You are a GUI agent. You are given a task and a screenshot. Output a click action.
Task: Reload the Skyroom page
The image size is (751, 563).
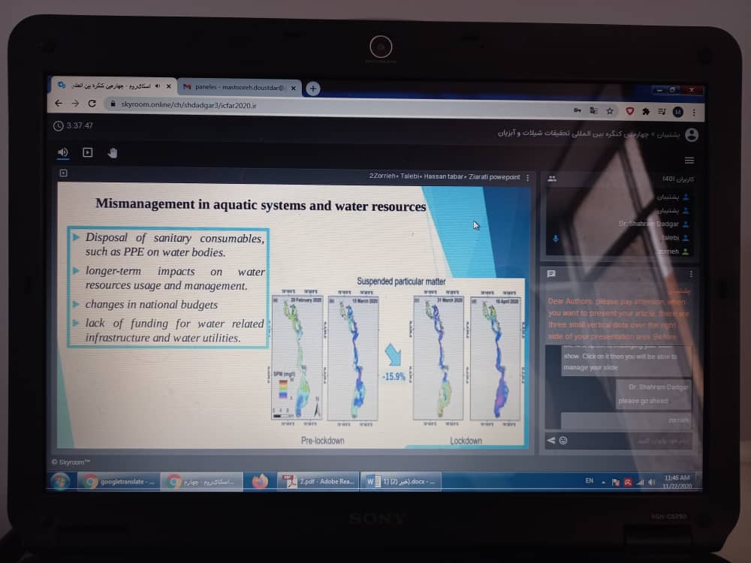coord(92,104)
